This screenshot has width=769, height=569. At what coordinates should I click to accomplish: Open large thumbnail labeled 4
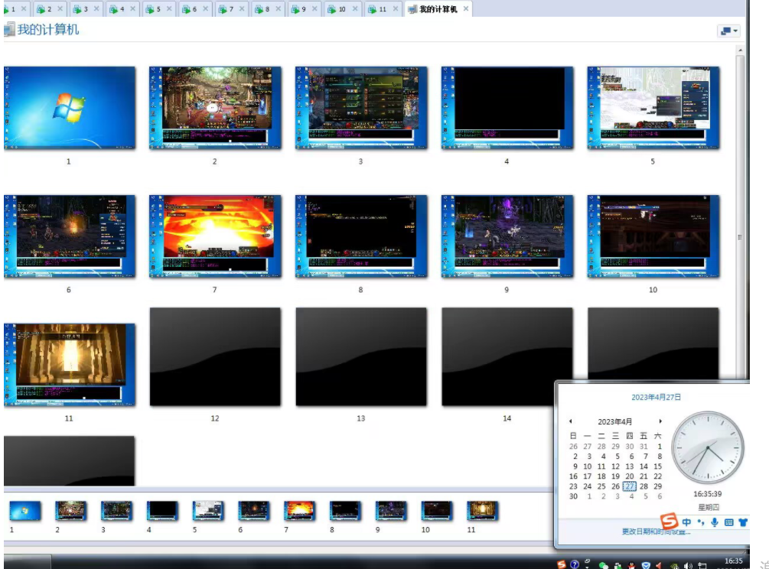coord(507,108)
